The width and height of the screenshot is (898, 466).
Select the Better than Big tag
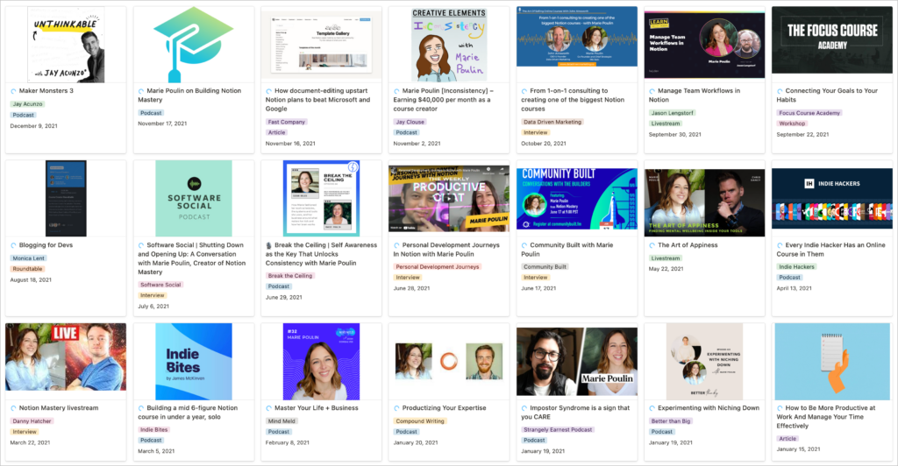point(671,421)
